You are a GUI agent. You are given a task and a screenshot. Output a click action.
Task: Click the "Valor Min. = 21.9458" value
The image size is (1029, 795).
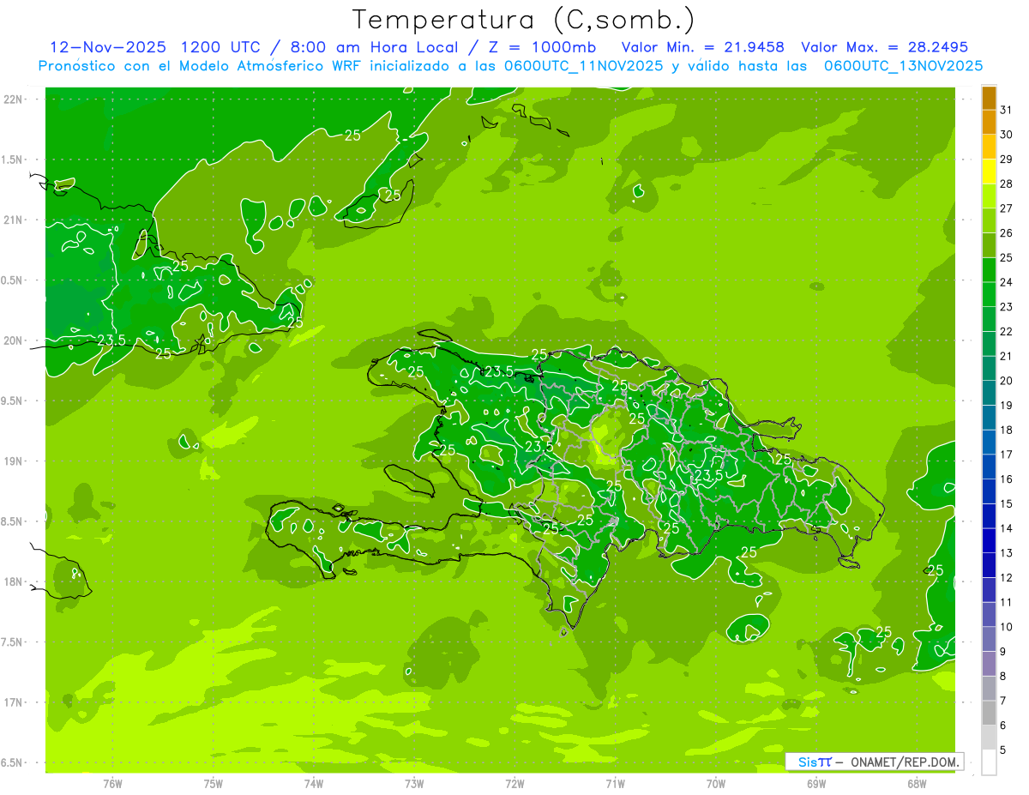tap(703, 47)
